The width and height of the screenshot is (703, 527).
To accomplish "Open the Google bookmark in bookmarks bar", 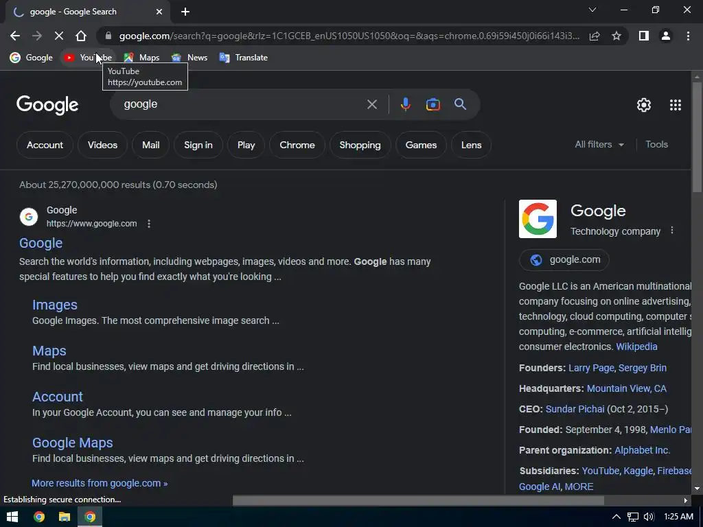I will click(32, 58).
